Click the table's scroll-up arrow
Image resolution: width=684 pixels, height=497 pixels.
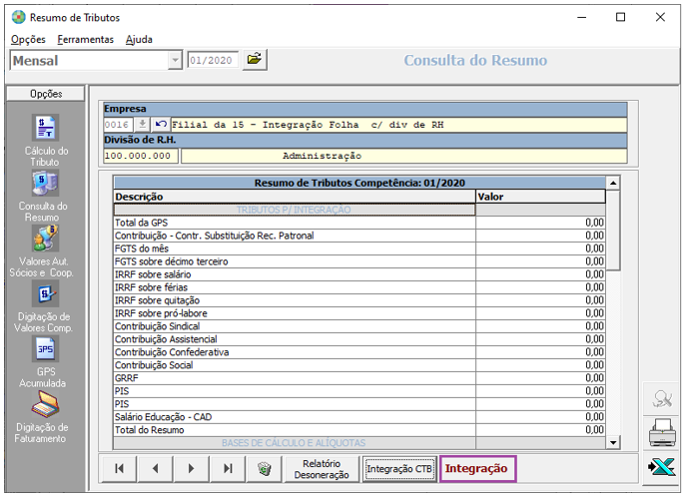613,183
